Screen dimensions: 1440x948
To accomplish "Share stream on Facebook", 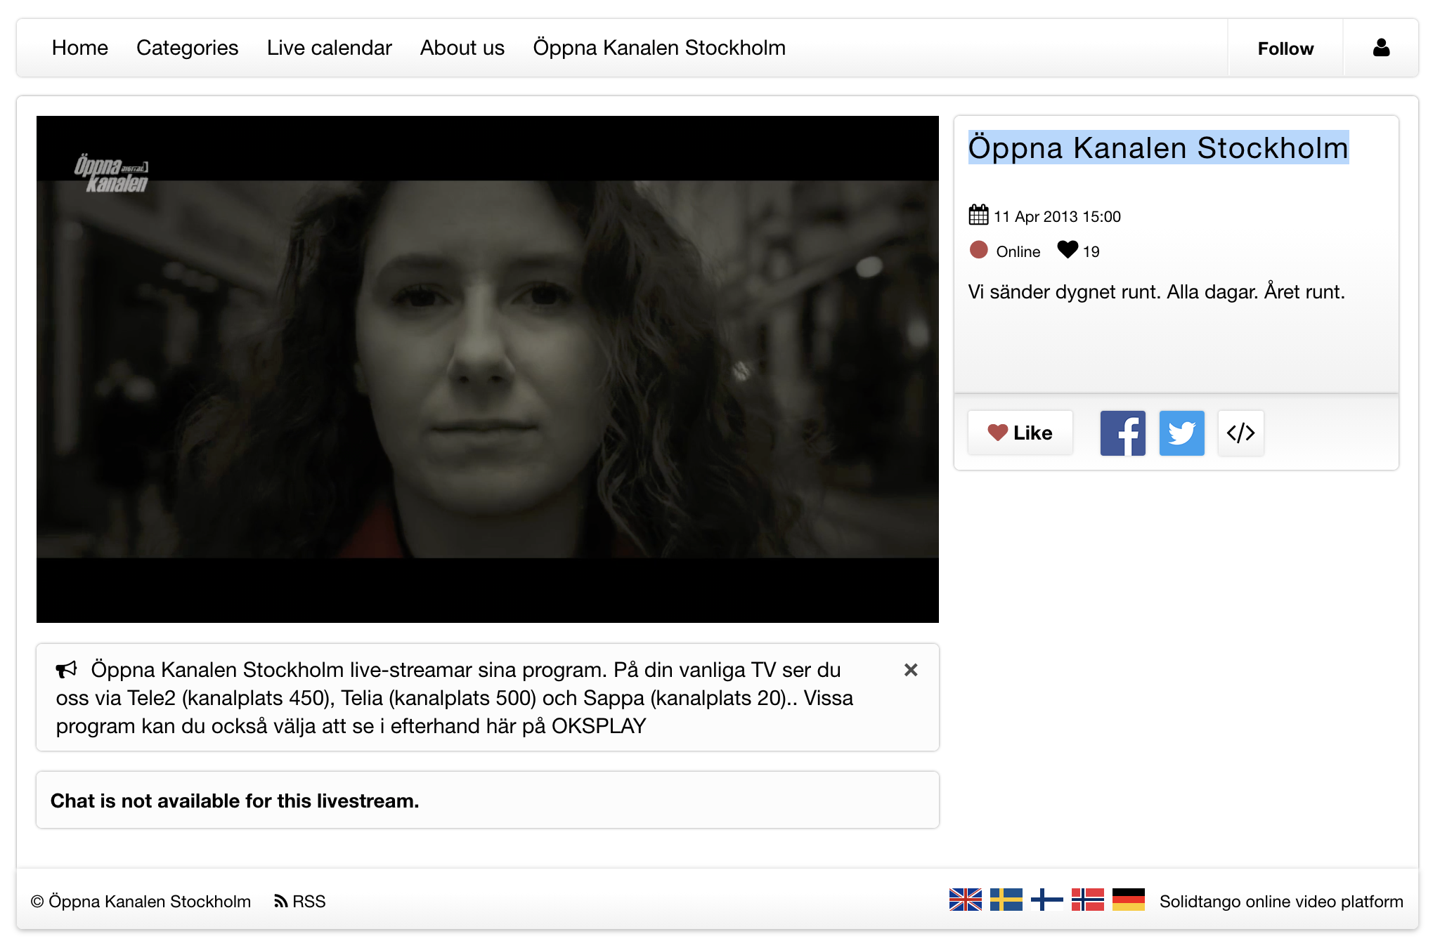I will pyautogui.click(x=1122, y=433).
